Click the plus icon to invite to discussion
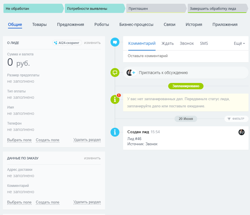This screenshot has height=215, width=250. [x=134, y=73]
